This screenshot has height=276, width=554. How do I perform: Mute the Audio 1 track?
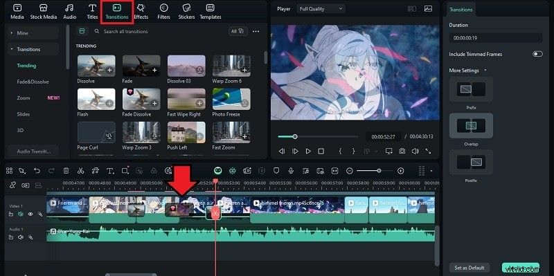[x=21, y=237]
